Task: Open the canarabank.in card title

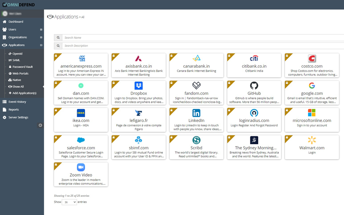Action: tap(196, 66)
